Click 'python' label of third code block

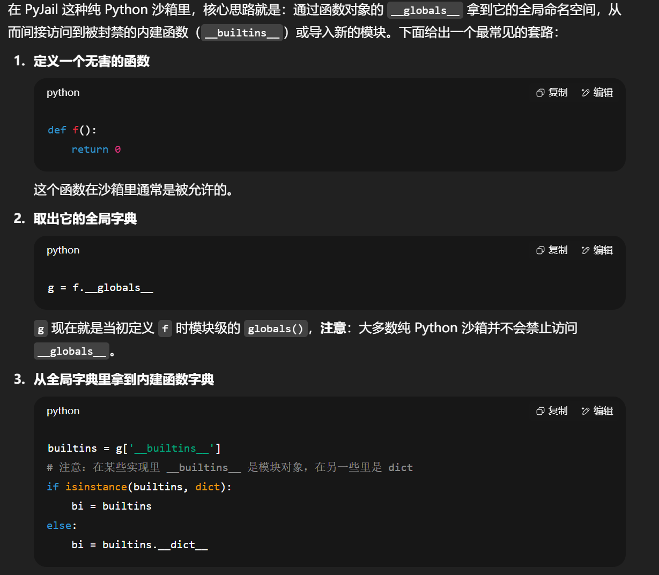63,411
